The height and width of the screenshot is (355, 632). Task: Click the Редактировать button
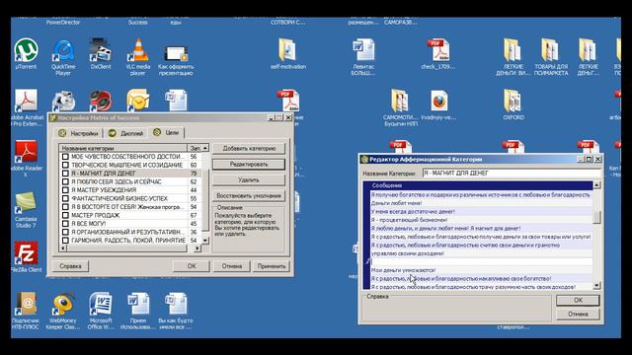pos(249,165)
